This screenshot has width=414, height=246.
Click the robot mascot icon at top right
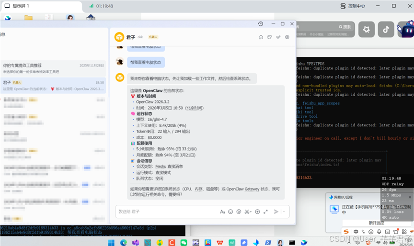pyautogui.click(x=406, y=29)
